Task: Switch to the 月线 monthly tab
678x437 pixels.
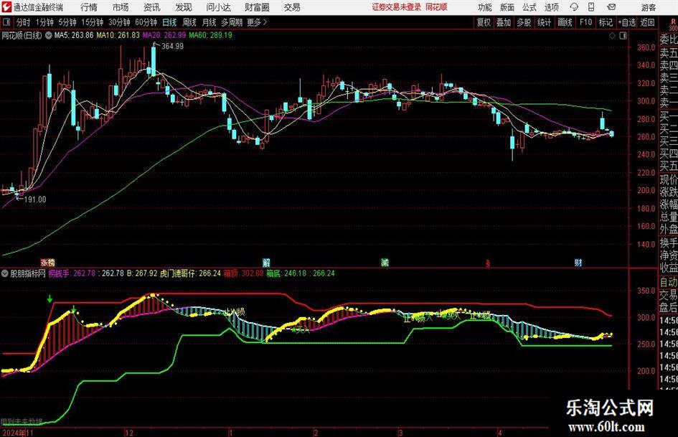Action: [x=209, y=22]
